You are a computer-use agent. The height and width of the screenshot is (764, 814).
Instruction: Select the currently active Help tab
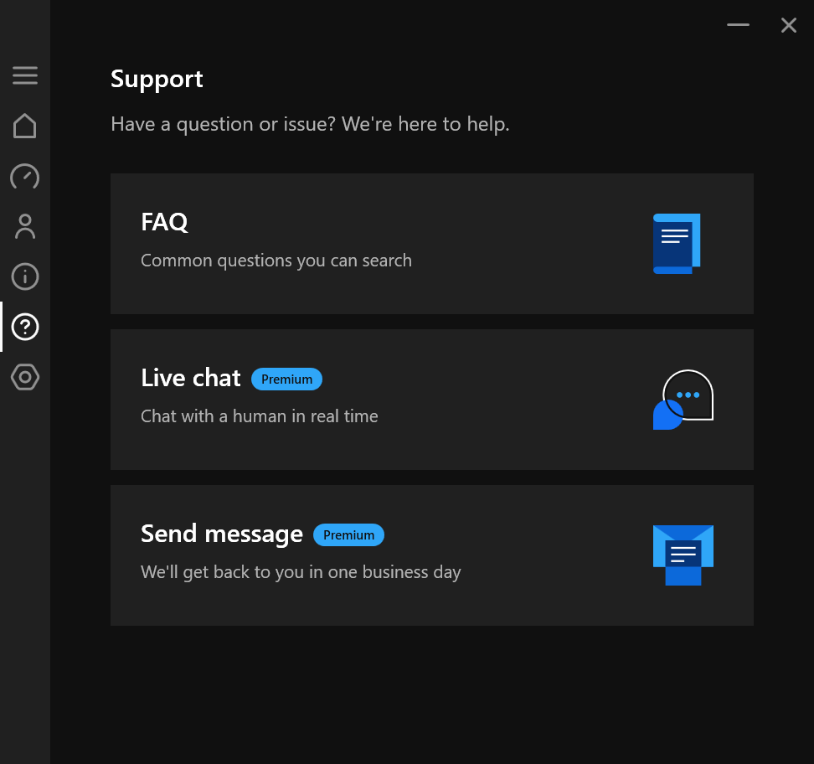coord(25,328)
